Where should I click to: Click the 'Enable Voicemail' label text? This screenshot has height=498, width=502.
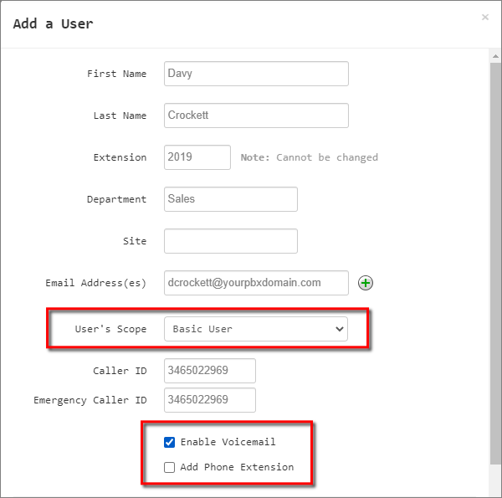tap(228, 442)
